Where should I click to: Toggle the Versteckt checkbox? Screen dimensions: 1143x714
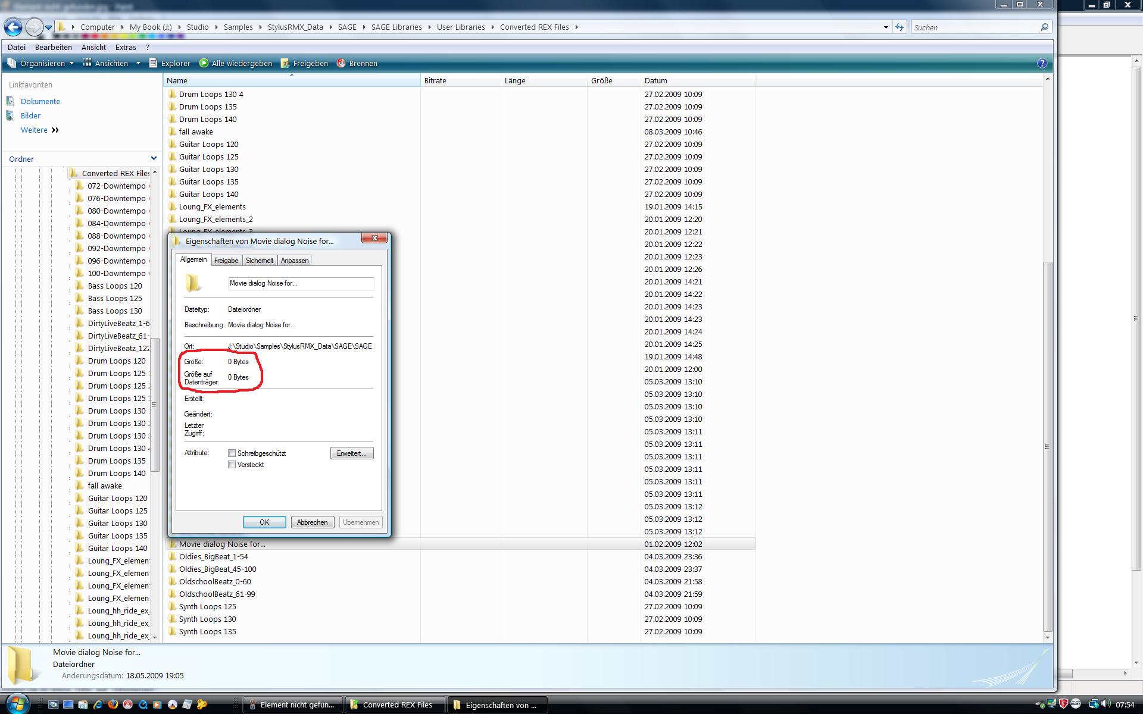click(232, 465)
